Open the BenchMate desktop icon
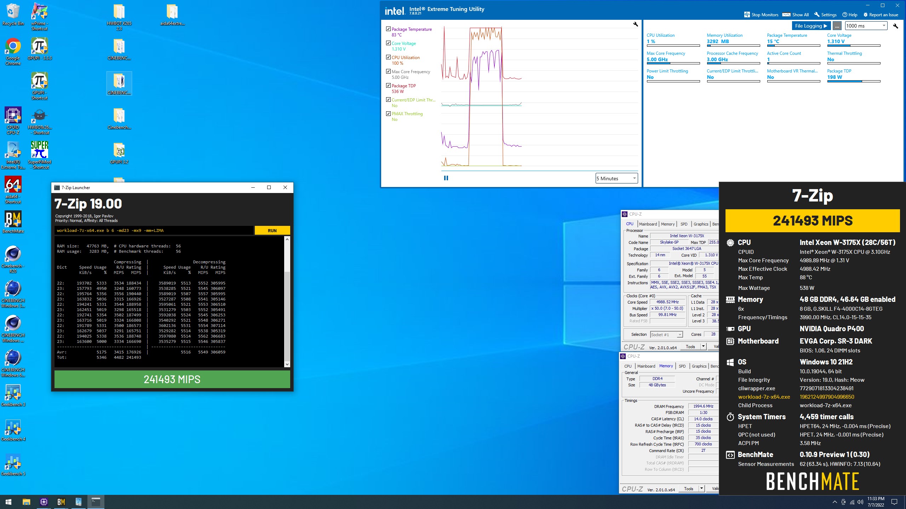The width and height of the screenshot is (906, 509). [x=13, y=222]
